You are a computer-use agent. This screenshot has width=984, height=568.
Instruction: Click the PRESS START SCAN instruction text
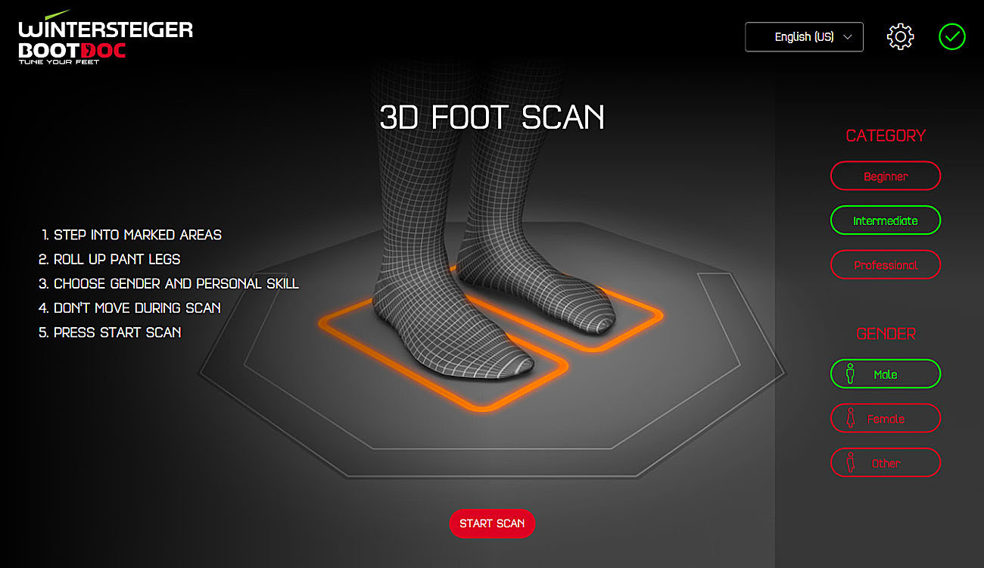coord(110,332)
